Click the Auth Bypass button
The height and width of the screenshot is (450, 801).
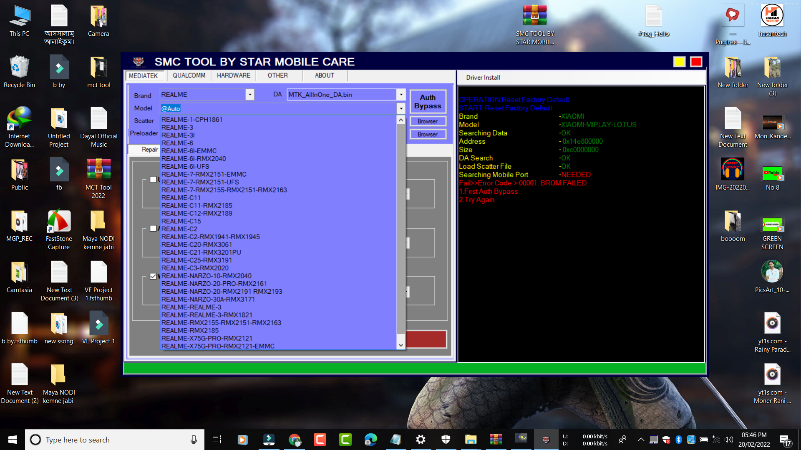(428, 102)
